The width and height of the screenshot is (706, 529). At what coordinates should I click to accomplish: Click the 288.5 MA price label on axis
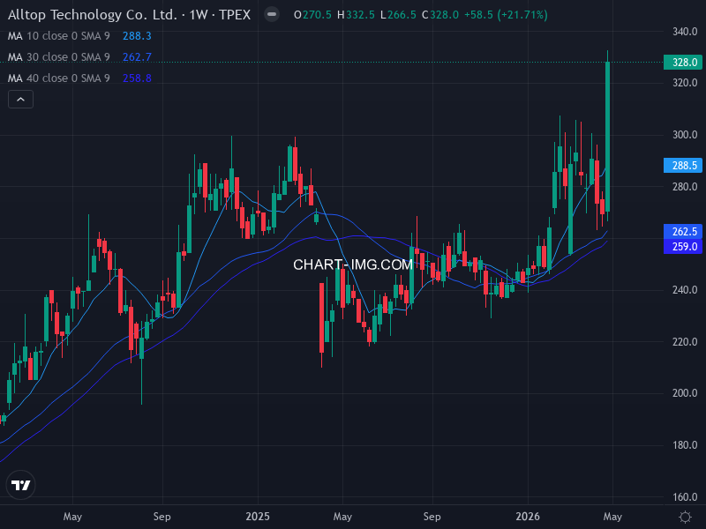tap(683, 166)
